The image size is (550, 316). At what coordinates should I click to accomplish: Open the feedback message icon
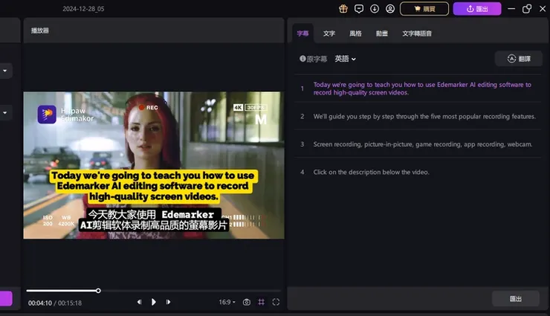359,9
